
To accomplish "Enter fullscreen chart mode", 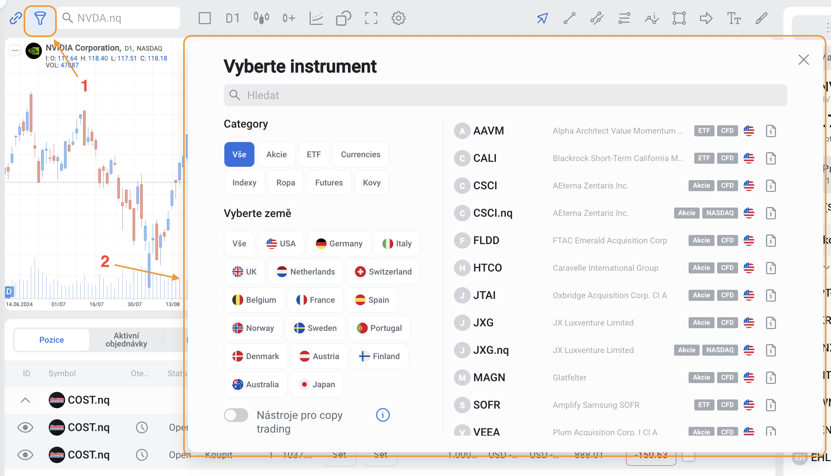I will 371,18.
